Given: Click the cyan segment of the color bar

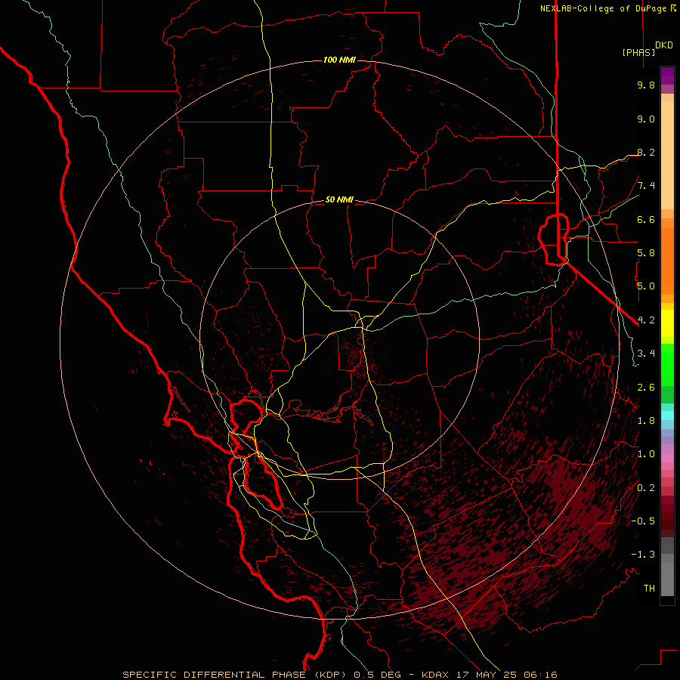Looking at the screenshot, I should (x=667, y=416).
